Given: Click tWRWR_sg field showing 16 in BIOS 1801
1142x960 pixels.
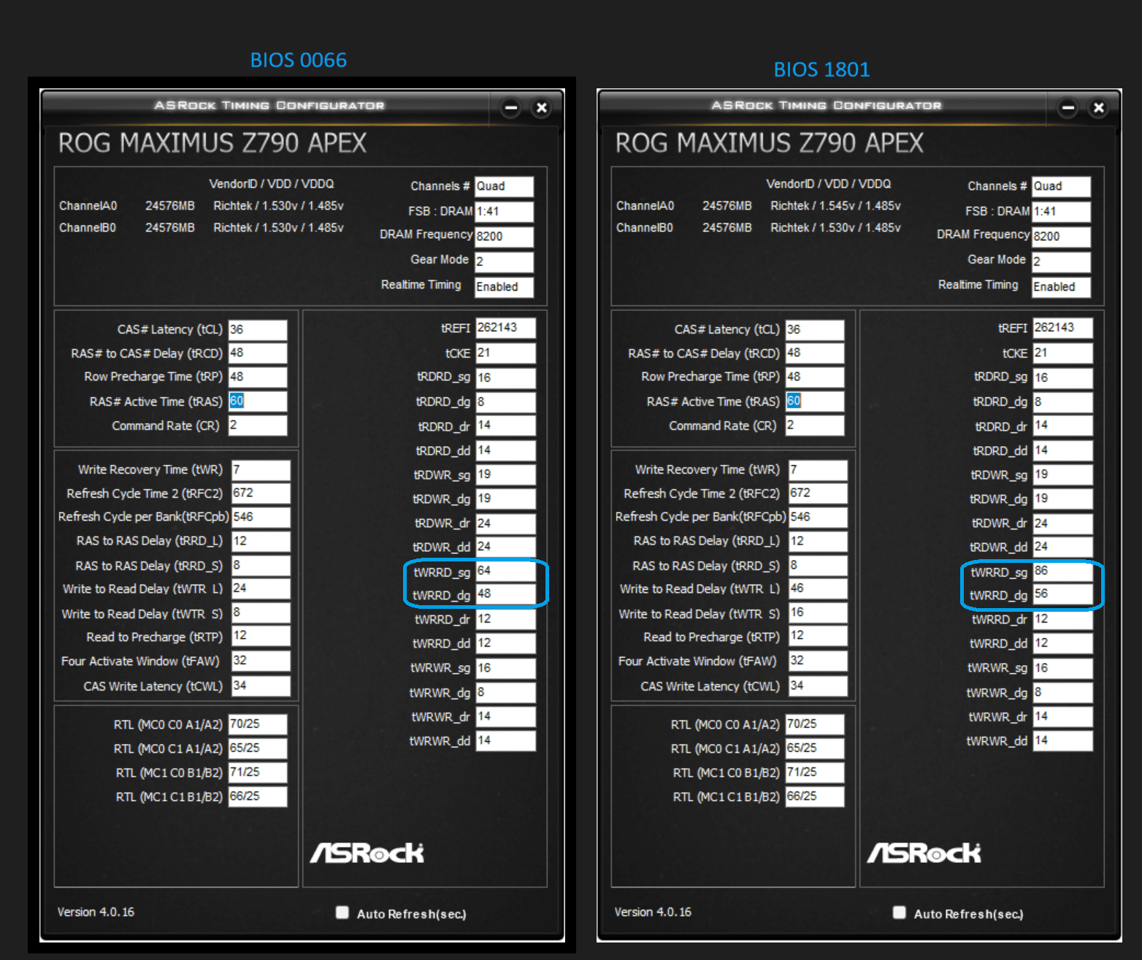Looking at the screenshot, I should click(1062, 669).
